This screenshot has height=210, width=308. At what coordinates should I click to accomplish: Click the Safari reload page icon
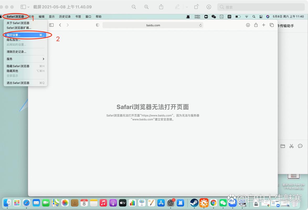[200, 25]
